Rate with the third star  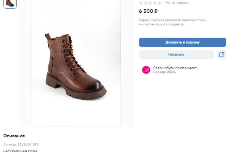point(150,3)
